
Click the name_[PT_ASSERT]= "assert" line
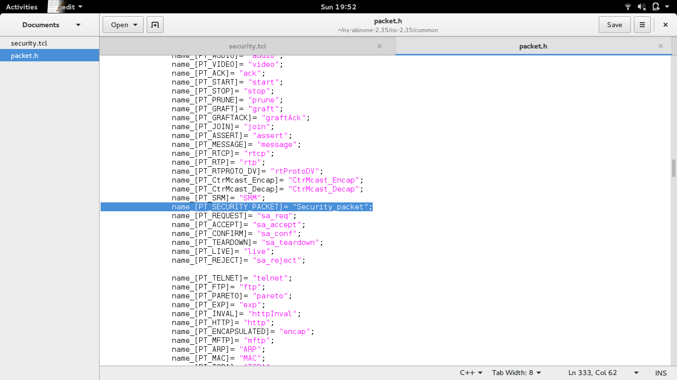pyautogui.click(x=232, y=136)
